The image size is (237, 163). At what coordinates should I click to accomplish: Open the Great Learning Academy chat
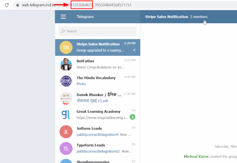click(98, 115)
